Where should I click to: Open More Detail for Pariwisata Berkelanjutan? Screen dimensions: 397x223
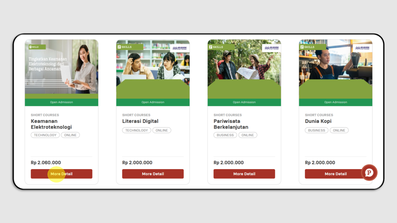[244, 174]
